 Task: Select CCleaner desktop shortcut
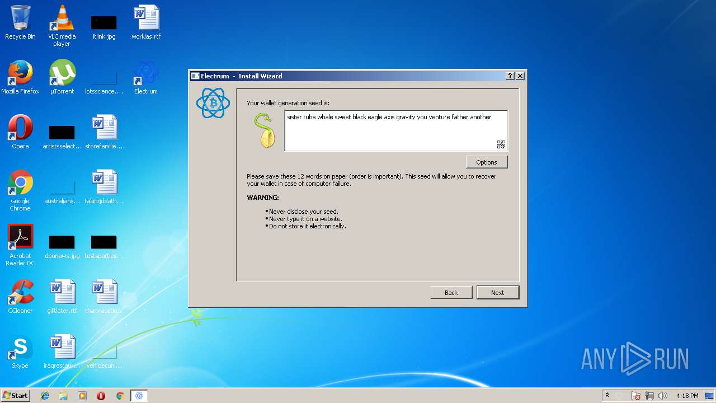(x=20, y=297)
